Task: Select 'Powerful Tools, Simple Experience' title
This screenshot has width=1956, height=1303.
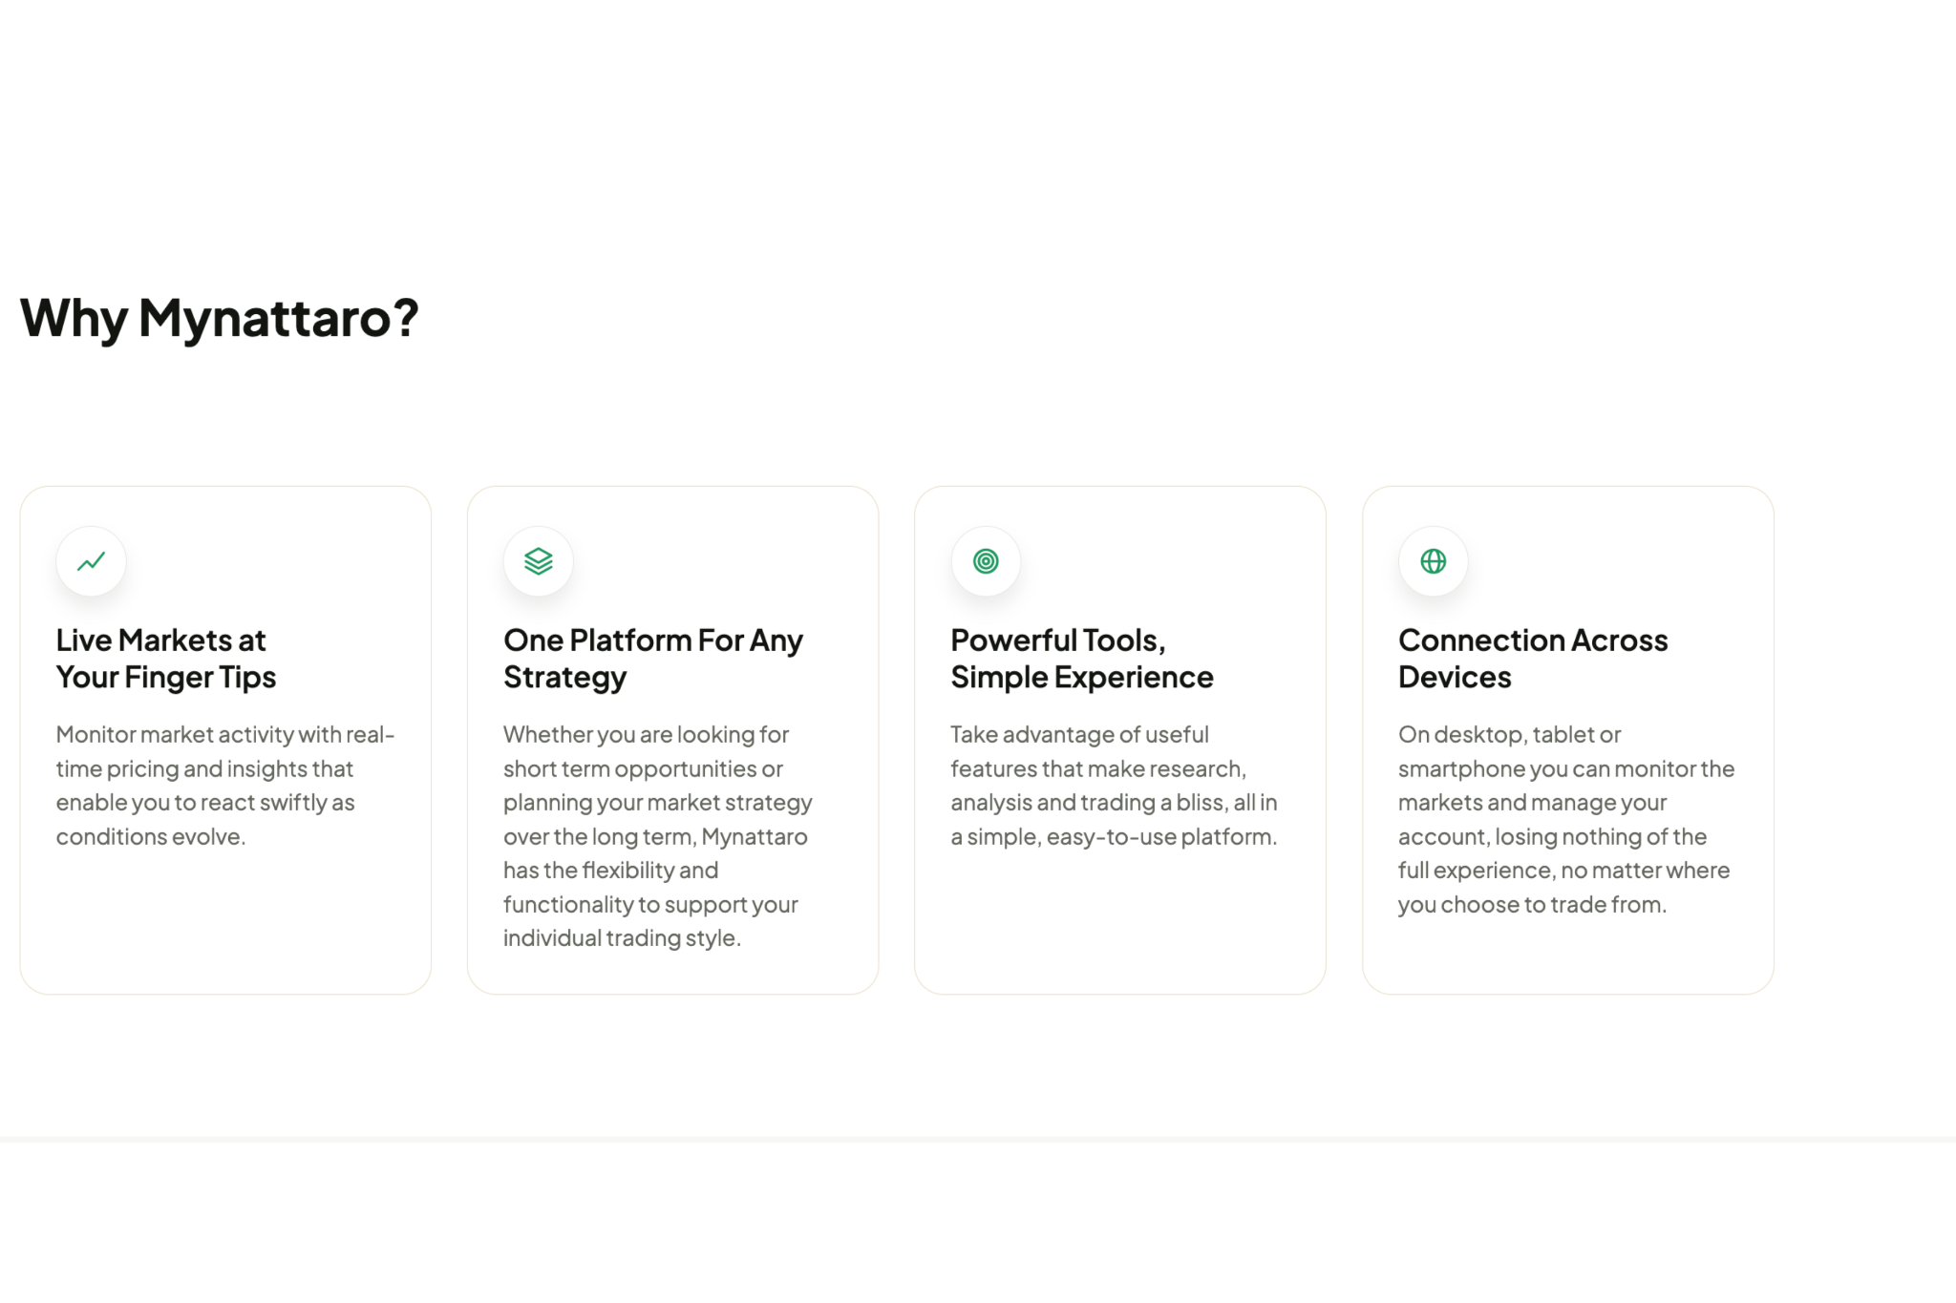Action: click(1082, 659)
